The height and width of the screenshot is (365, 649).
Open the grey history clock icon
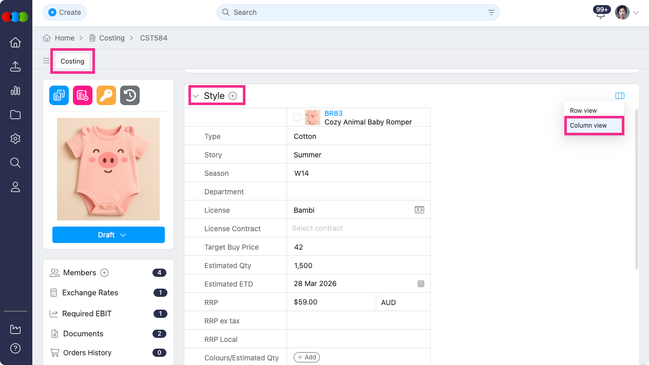(x=130, y=95)
